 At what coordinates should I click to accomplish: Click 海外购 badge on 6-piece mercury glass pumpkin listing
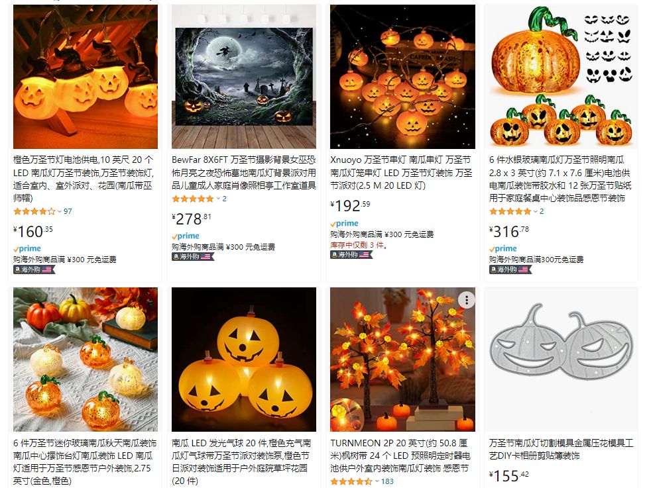click(510, 269)
